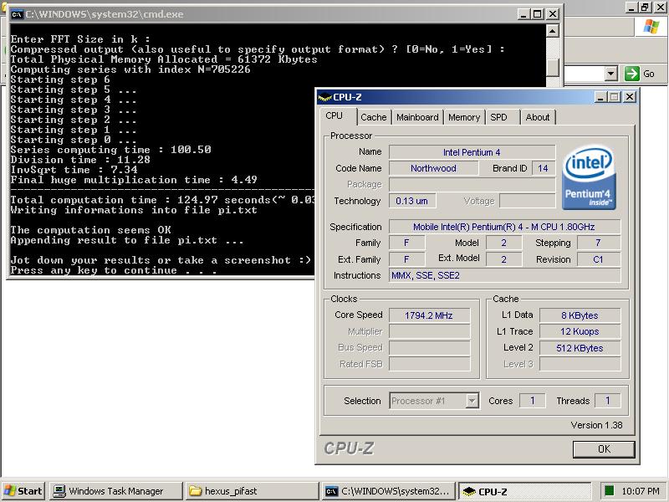This screenshot has height=502, width=669.
Task: Minimize the cmd.exe window
Action: coord(524,14)
